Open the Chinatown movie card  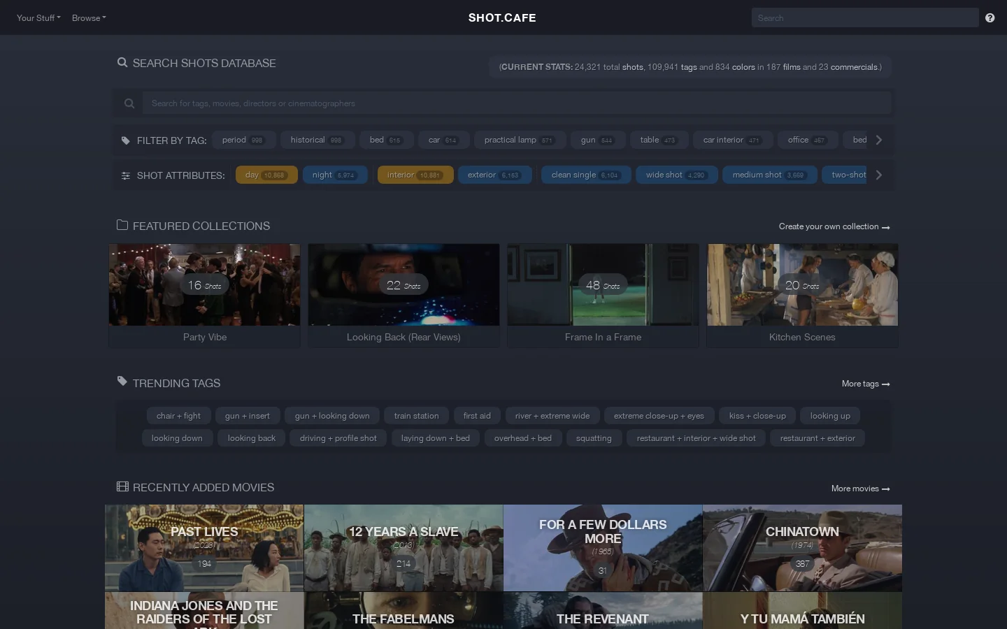coord(802,548)
